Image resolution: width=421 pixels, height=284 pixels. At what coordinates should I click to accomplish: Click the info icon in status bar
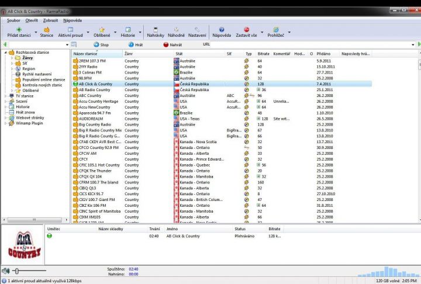[4, 280]
